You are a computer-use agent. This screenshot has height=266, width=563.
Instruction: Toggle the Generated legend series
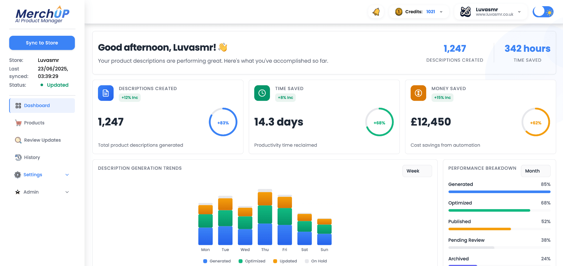(x=217, y=261)
